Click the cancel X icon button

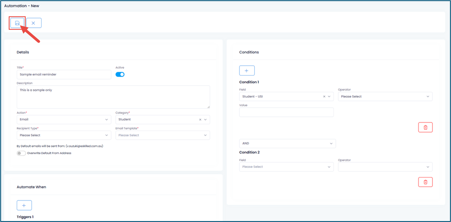tap(33, 23)
